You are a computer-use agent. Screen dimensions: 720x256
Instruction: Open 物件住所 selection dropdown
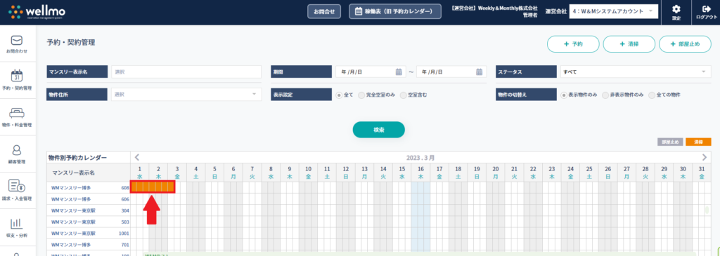pos(186,95)
